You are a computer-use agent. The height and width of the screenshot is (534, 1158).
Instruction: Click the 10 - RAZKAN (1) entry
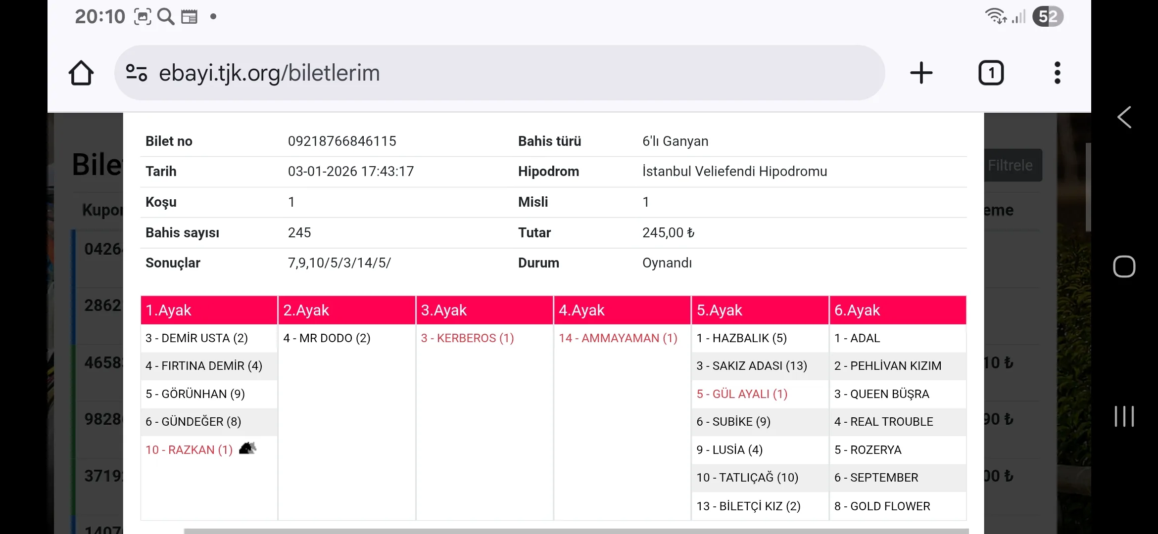[x=189, y=450]
